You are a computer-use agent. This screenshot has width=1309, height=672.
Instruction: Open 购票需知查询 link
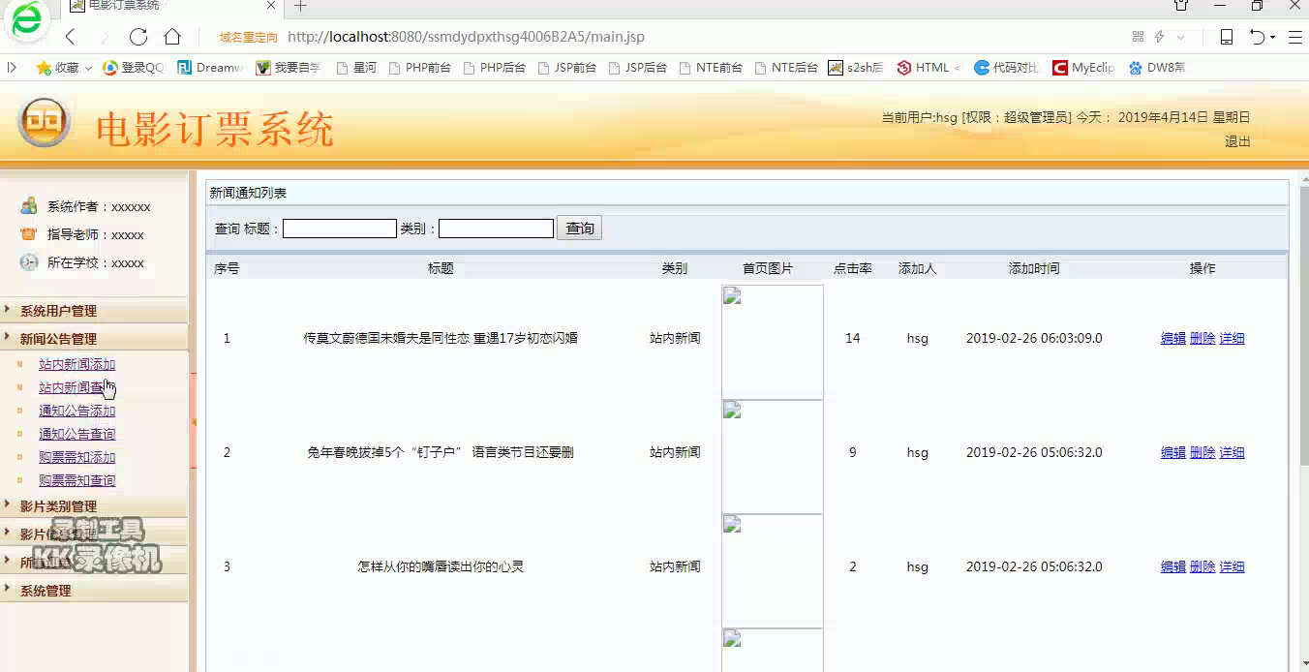coord(76,480)
